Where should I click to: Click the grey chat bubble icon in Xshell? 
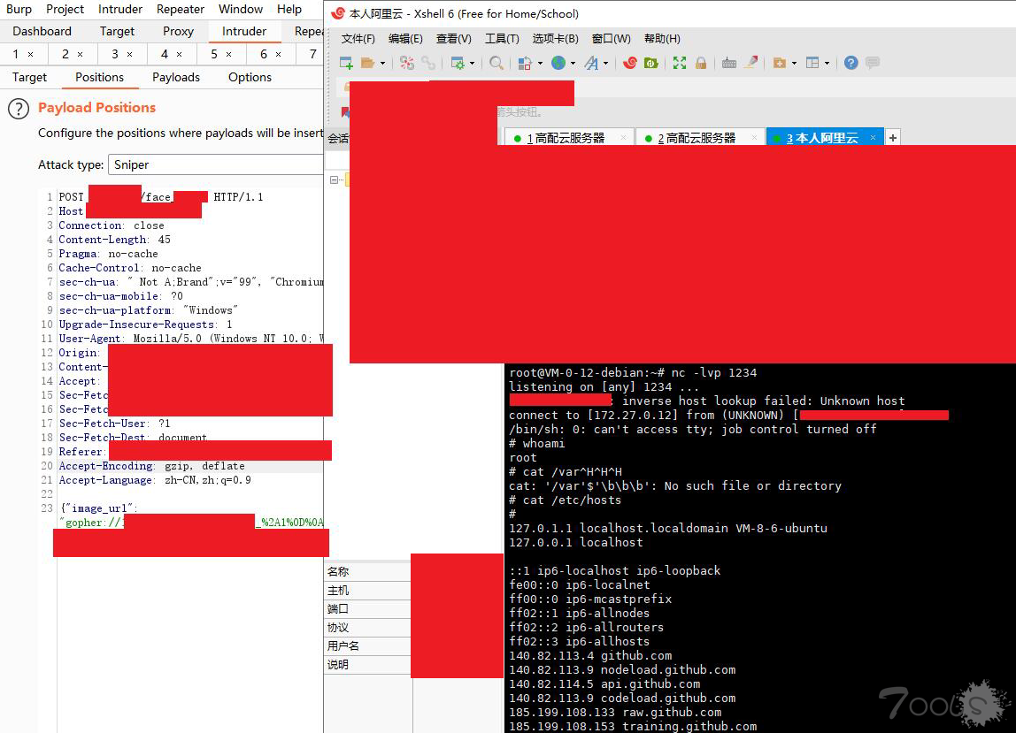(873, 63)
